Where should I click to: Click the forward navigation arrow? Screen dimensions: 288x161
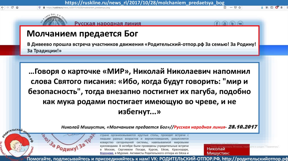coord(8,8)
